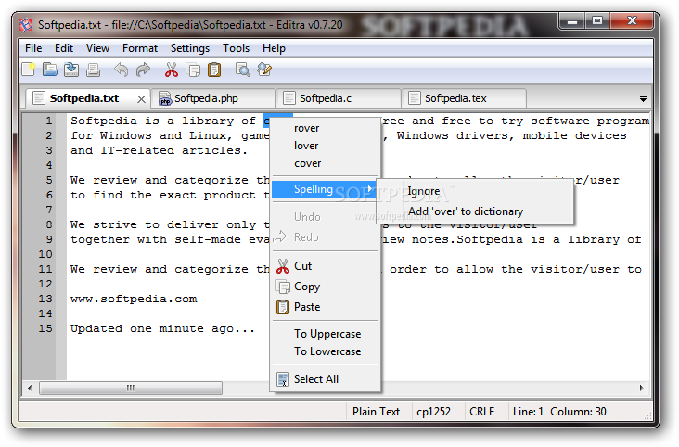This screenshot has width=679, height=447.
Task: Click the Find and Replace toolbar icon
Action: point(264,70)
